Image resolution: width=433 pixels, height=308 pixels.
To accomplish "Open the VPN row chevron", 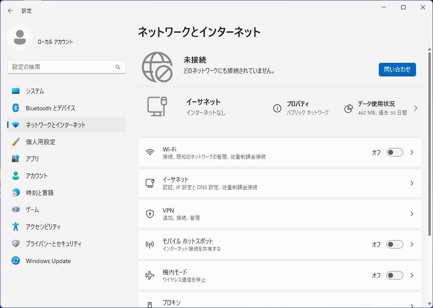I will pyautogui.click(x=412, y=214).
